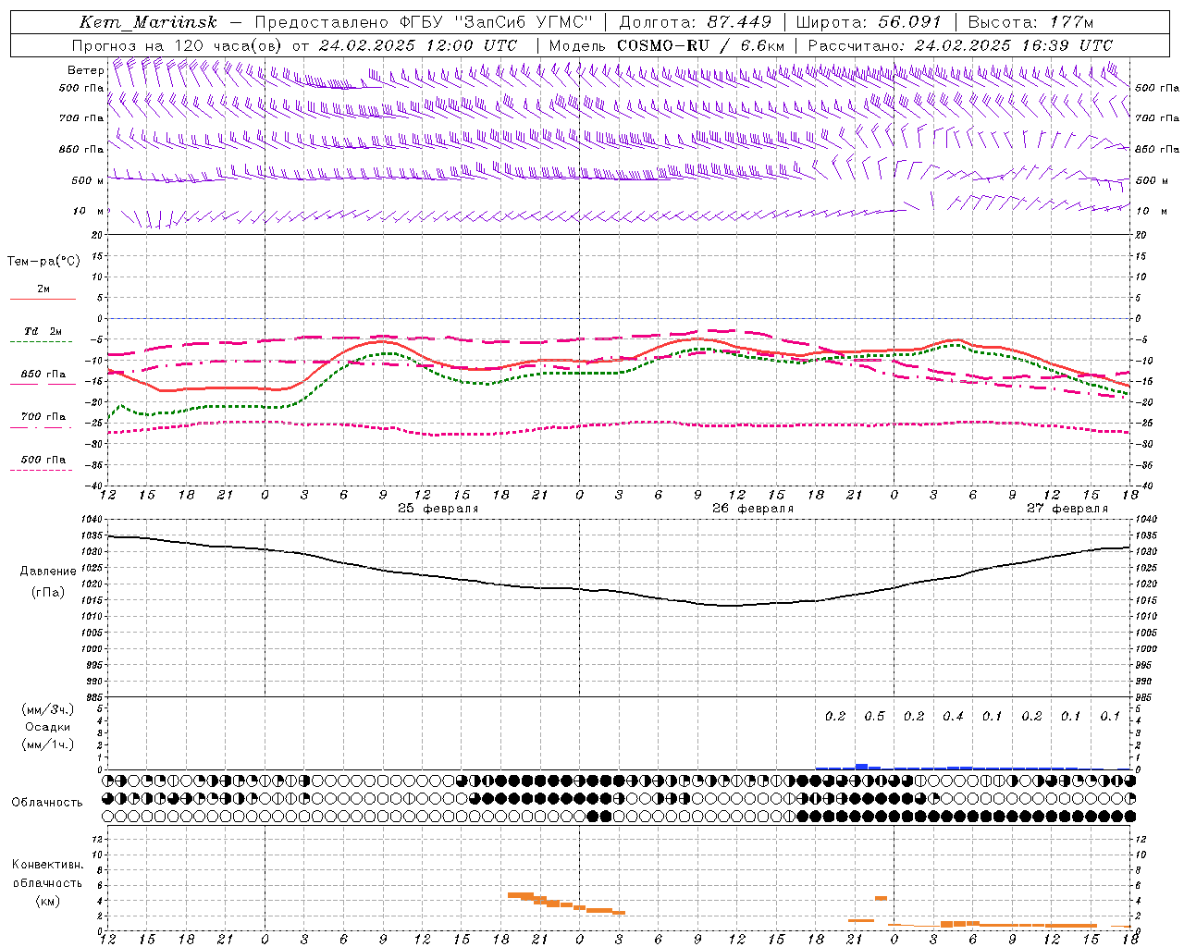Click the '25 февраля' date label
1184x947 pixels.
[438, 509]
